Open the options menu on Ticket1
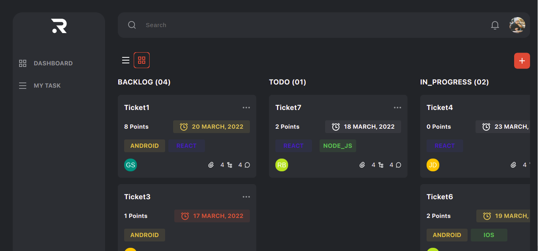 (x=246, y=107)
